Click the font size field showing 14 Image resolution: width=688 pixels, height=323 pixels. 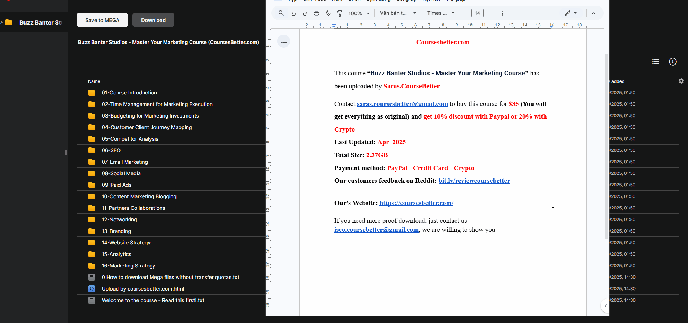(478, 13)
